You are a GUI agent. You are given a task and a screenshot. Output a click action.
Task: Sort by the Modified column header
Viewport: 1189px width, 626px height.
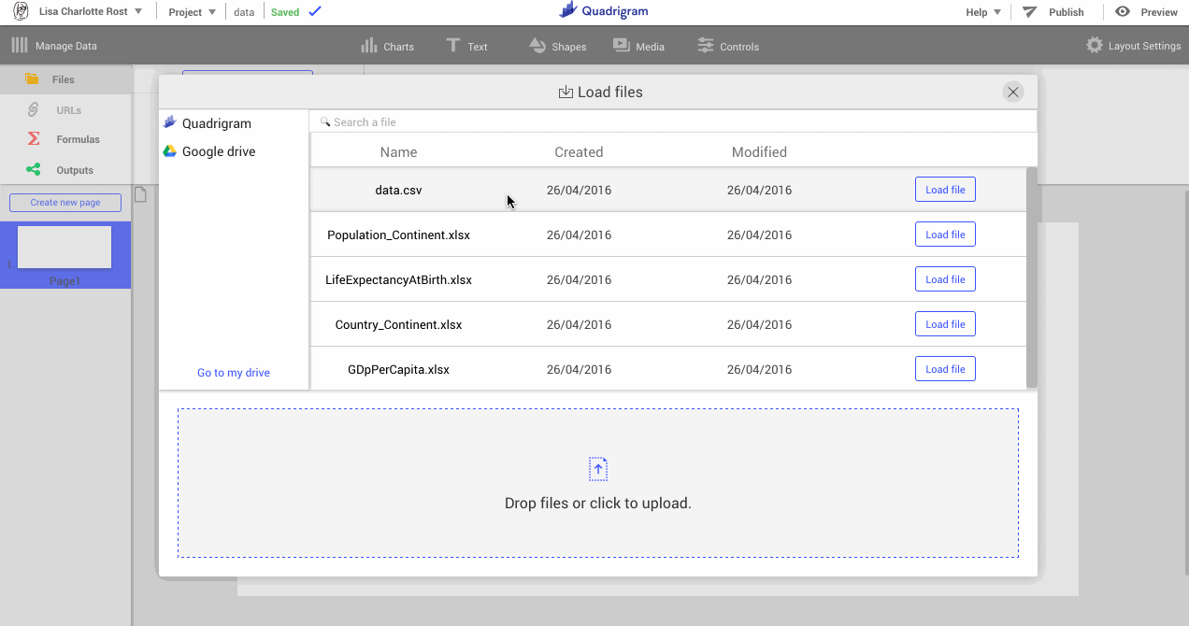coord(759,152)
